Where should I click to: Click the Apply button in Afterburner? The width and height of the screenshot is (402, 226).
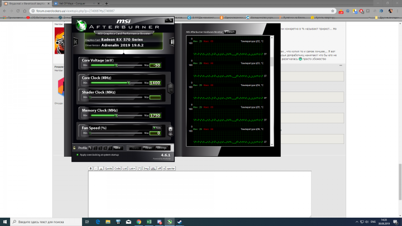[x=135, y=148]
